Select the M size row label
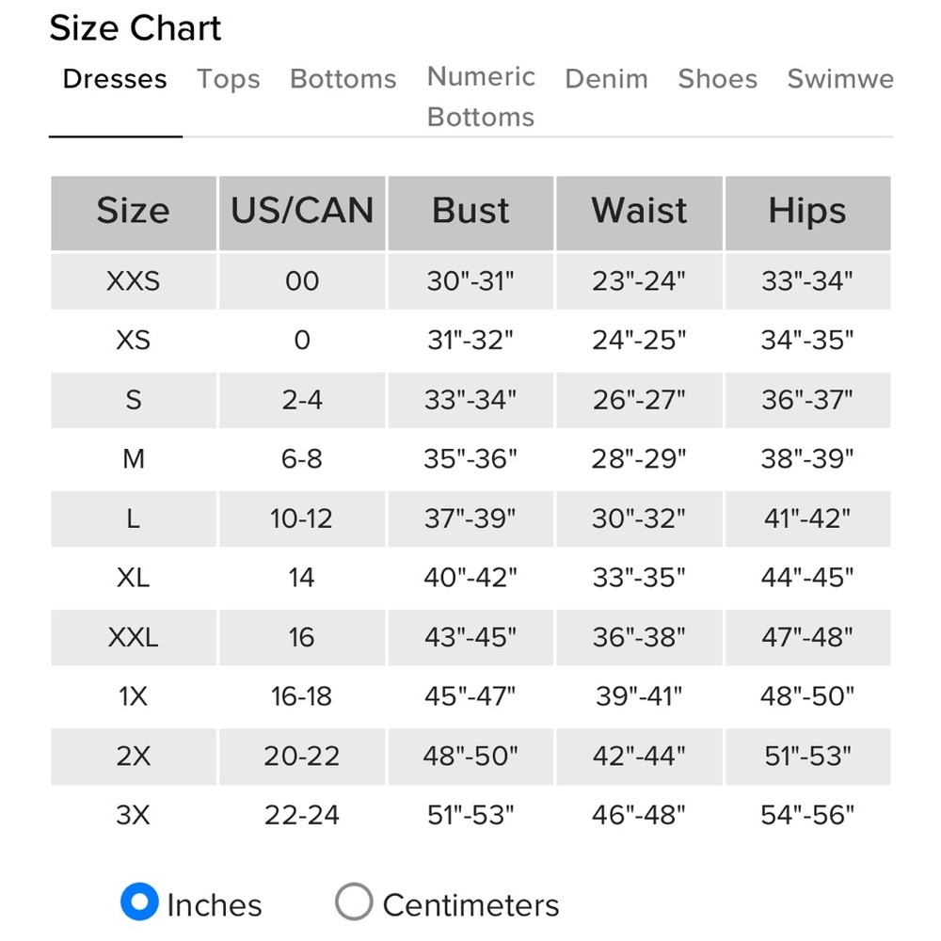 click(x=134, y=459)
